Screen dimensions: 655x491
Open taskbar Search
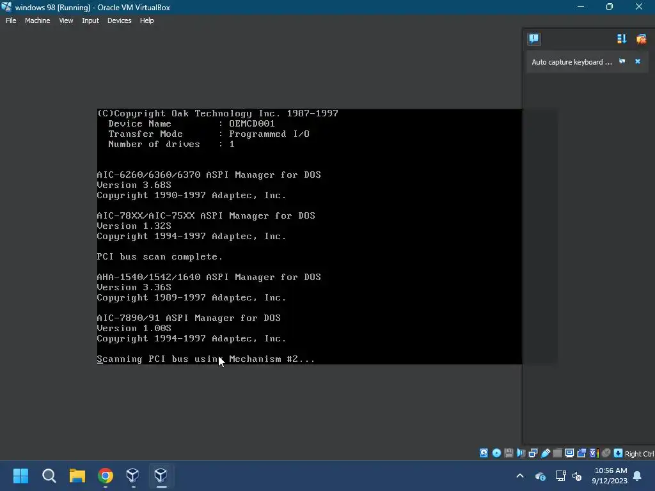(x=49, y=476)
